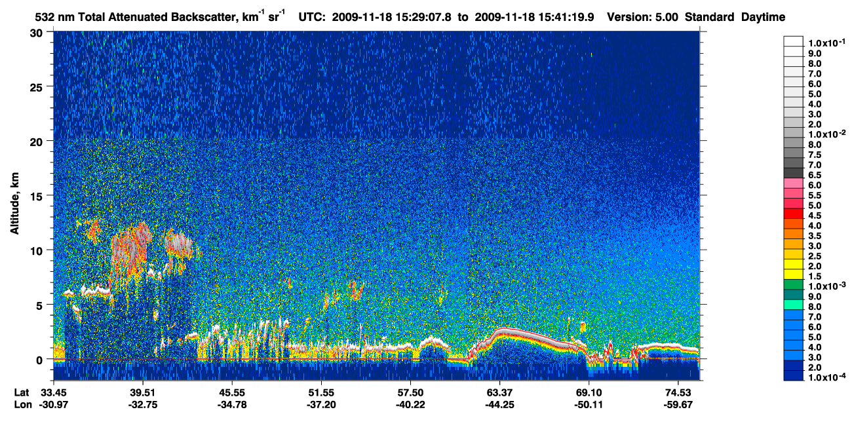Screen dimensions: 852x437
Task: Click the 'UTC:' label in the header
Action: (x=313, y=18)
